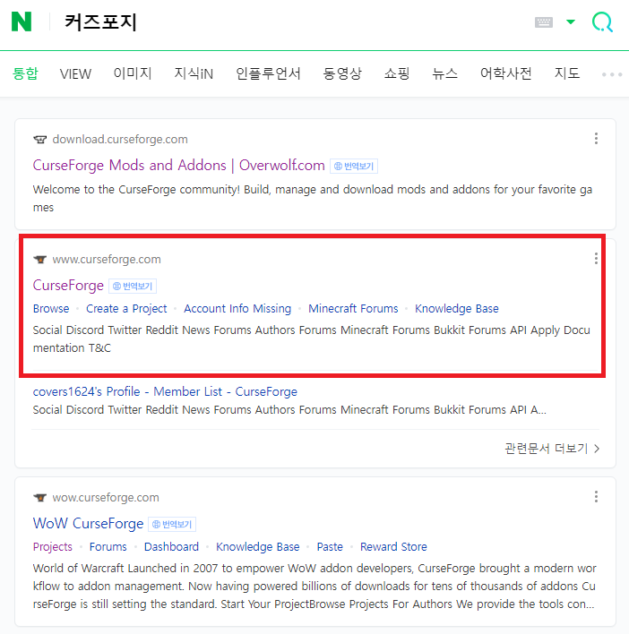Click 번역보기 next to the CurseForge title
This screenshot has width=629, height=634.
(x=133, y=287)
